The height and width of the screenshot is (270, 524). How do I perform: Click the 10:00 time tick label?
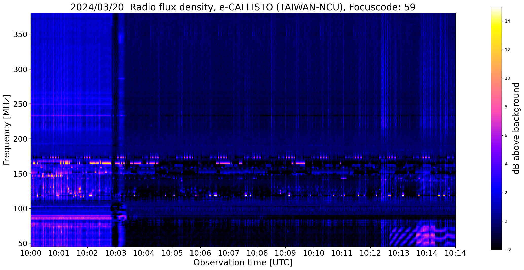[31, 253]
